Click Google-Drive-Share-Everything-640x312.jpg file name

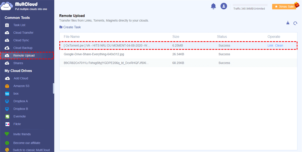pyautogui.click(x=94, y=54)
